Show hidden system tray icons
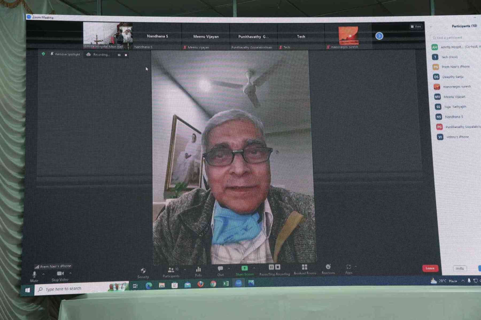The image size is (481, 320). [463, 281]
